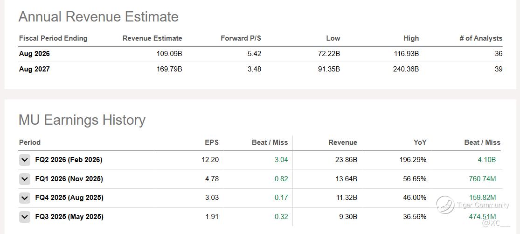Expand the FQ4 2025 (Aug 2025) row
This screenshot has height=234, width=520.
[25, 198]
